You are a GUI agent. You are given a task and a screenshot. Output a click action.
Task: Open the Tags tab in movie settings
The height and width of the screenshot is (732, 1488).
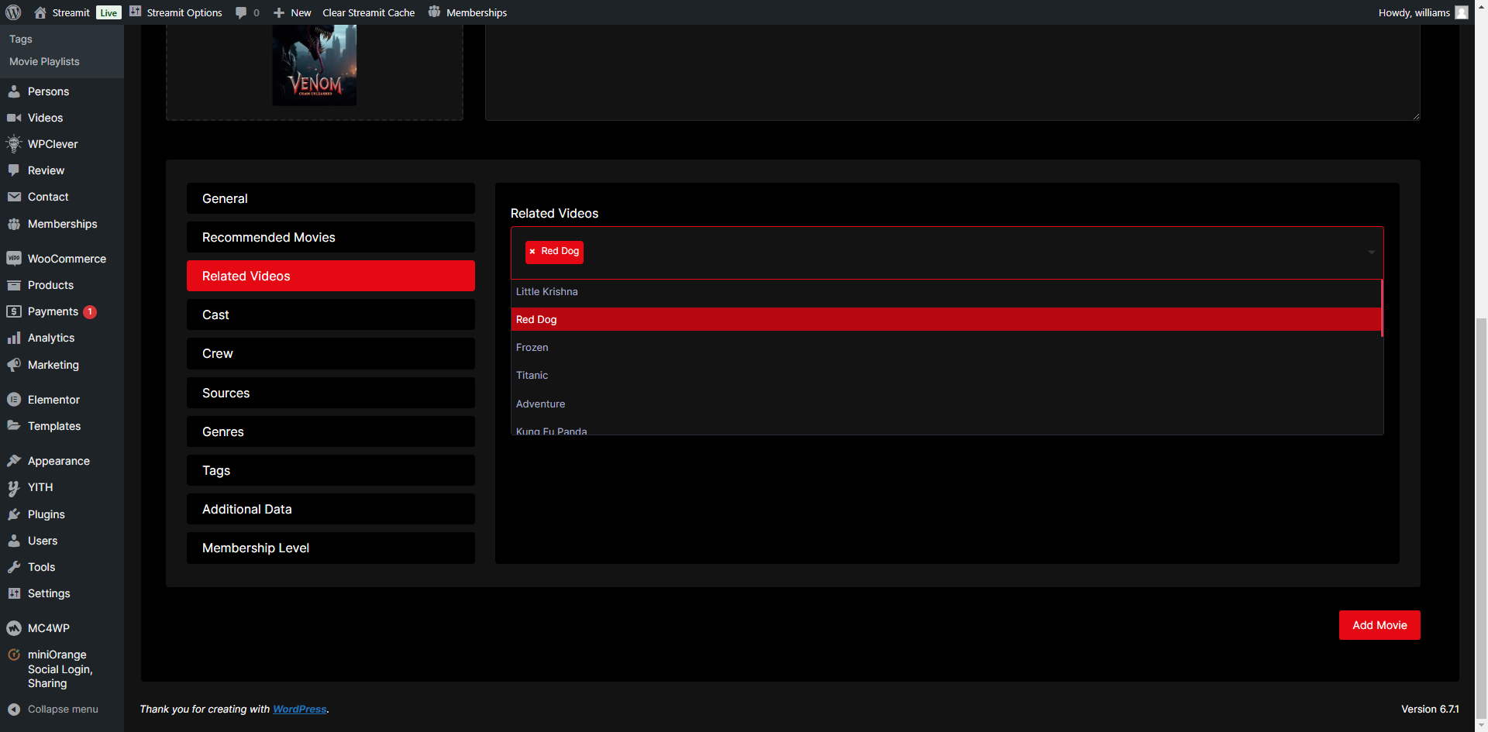pos(331,470)
